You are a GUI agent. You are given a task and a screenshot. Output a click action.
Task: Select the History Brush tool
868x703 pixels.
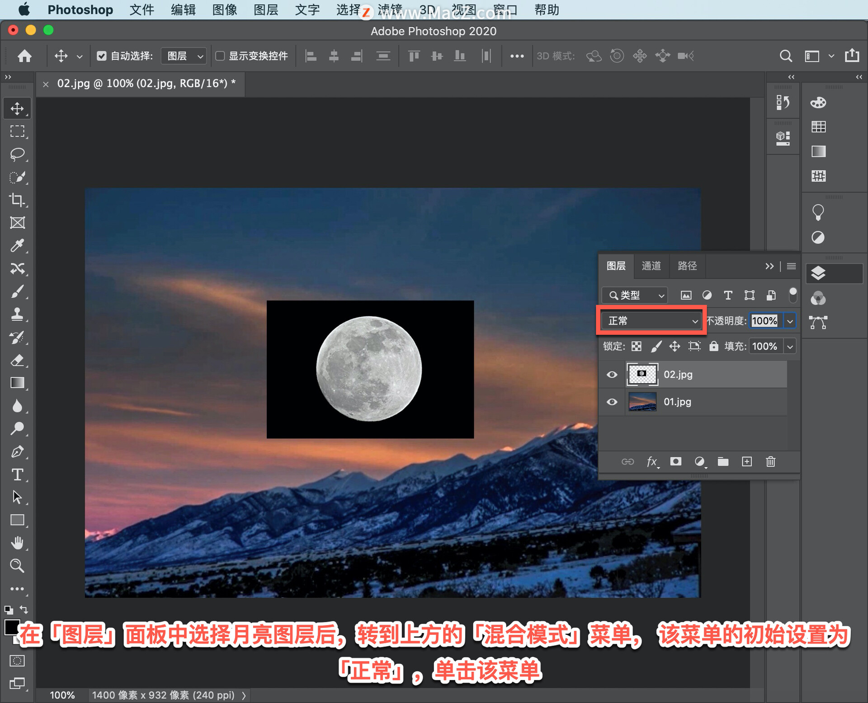click(x=17, y=337)
